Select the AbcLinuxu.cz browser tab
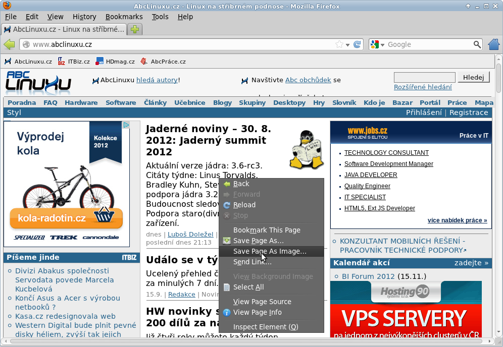The width and height of the screenshot is (503, 347). (64, 29)
